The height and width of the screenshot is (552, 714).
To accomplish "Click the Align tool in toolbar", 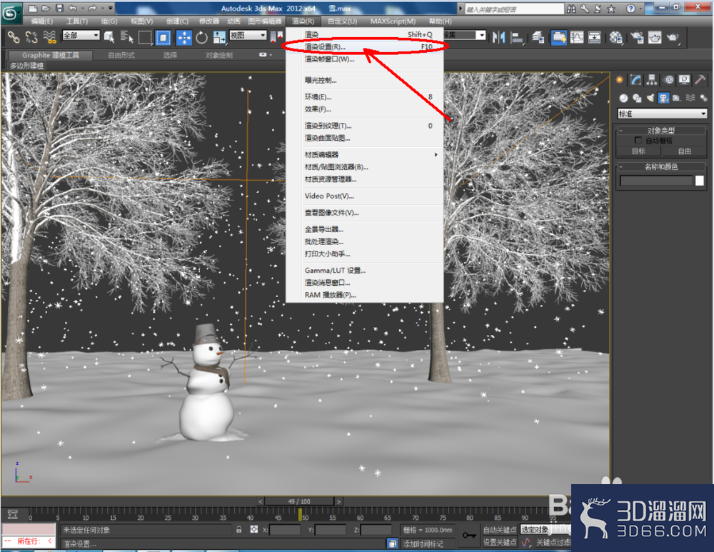I will point(517,37).
